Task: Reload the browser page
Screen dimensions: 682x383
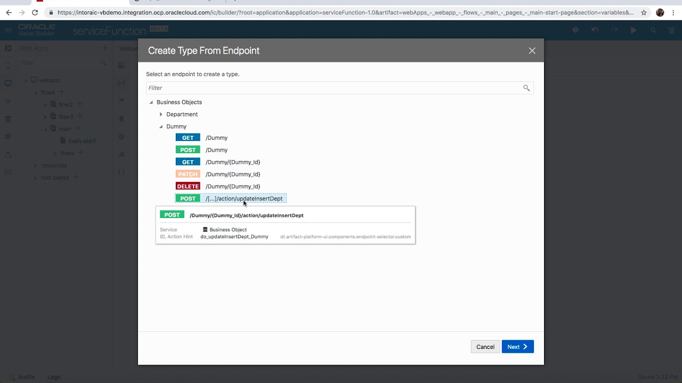Action: [x=35, y=12]
